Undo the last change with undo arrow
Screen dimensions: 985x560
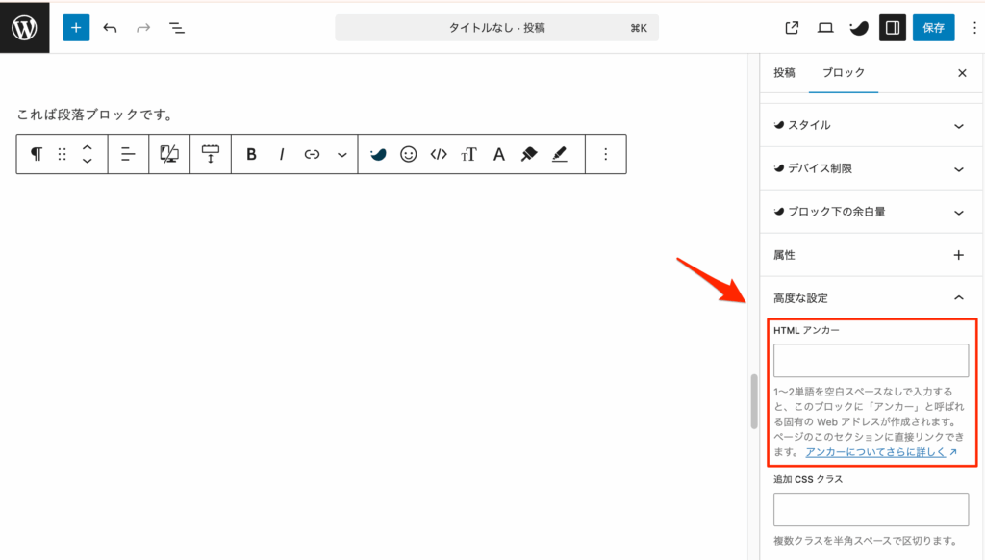[x=110, y=27]
